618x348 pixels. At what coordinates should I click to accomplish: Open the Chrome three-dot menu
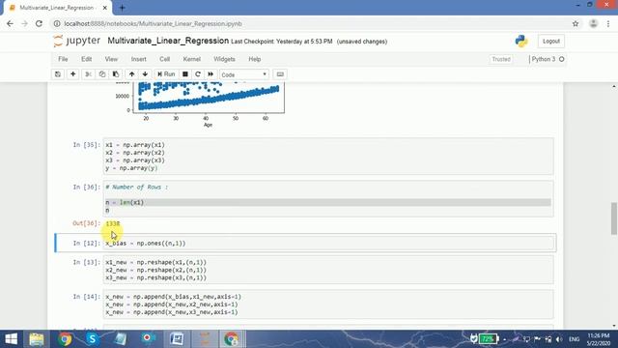(608, 23)
